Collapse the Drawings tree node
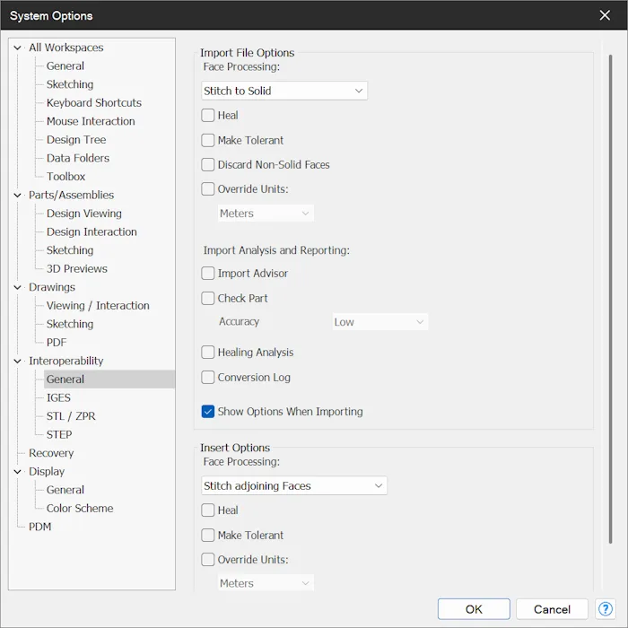Screen dimensions: 628x628 tap(17, 287)
